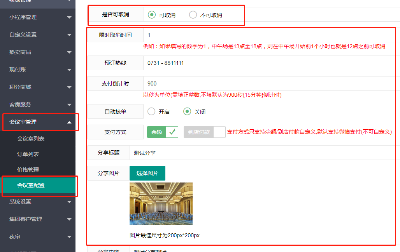The width and height of the screenshot is (400, 252).
Task: Click the conference hall share image thumbnail
Action: [x=161, y=204]
